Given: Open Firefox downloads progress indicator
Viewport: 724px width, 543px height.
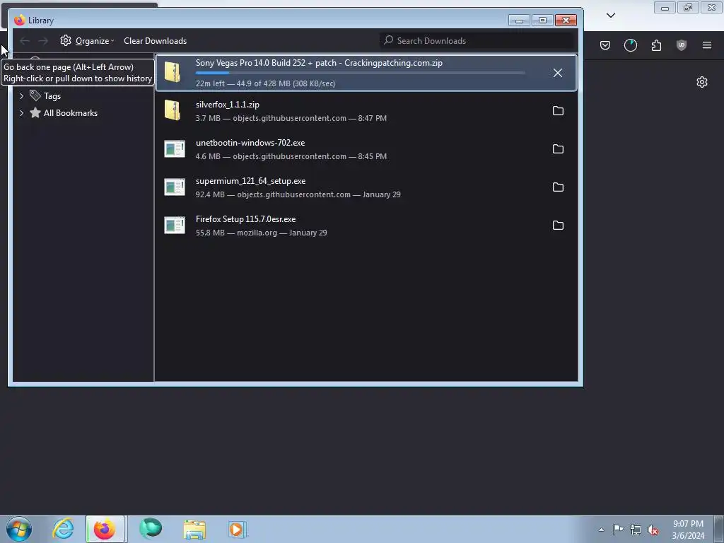Looking at the screenshot, I should tap(630, 45).
